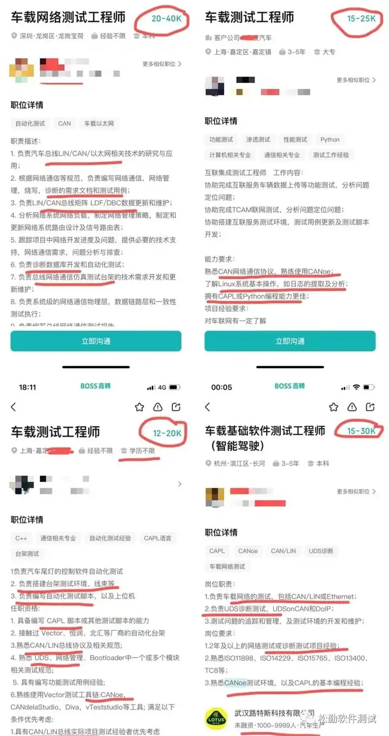Tap alert icon on 车载基础软件测试工程师 posting
The width and height of the screenshot is (389, 736).
(x=352, y=407)
